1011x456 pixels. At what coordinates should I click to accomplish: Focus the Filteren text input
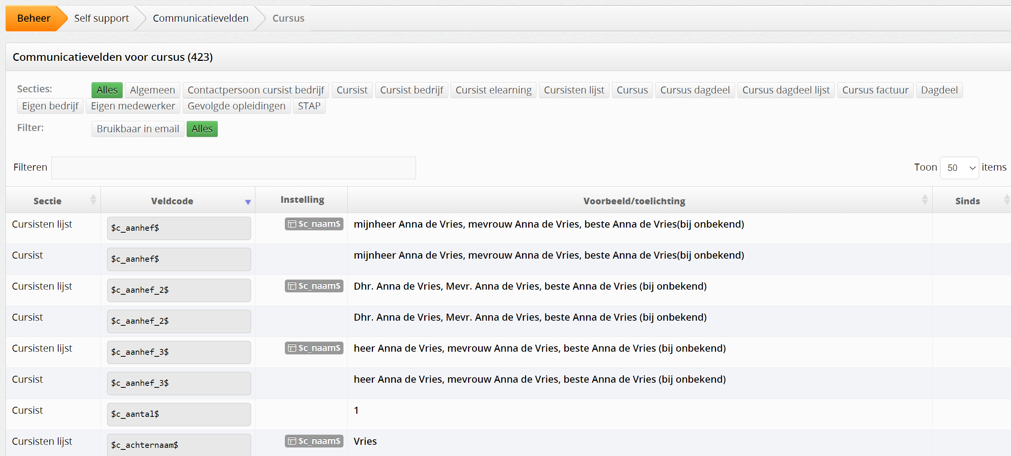[234, 168]
